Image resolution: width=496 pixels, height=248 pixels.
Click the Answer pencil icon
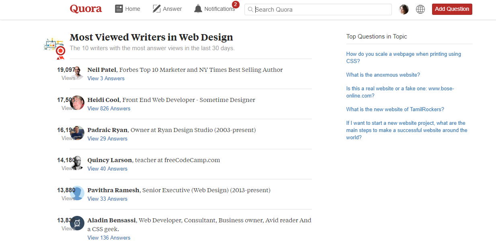click(157, 9)
